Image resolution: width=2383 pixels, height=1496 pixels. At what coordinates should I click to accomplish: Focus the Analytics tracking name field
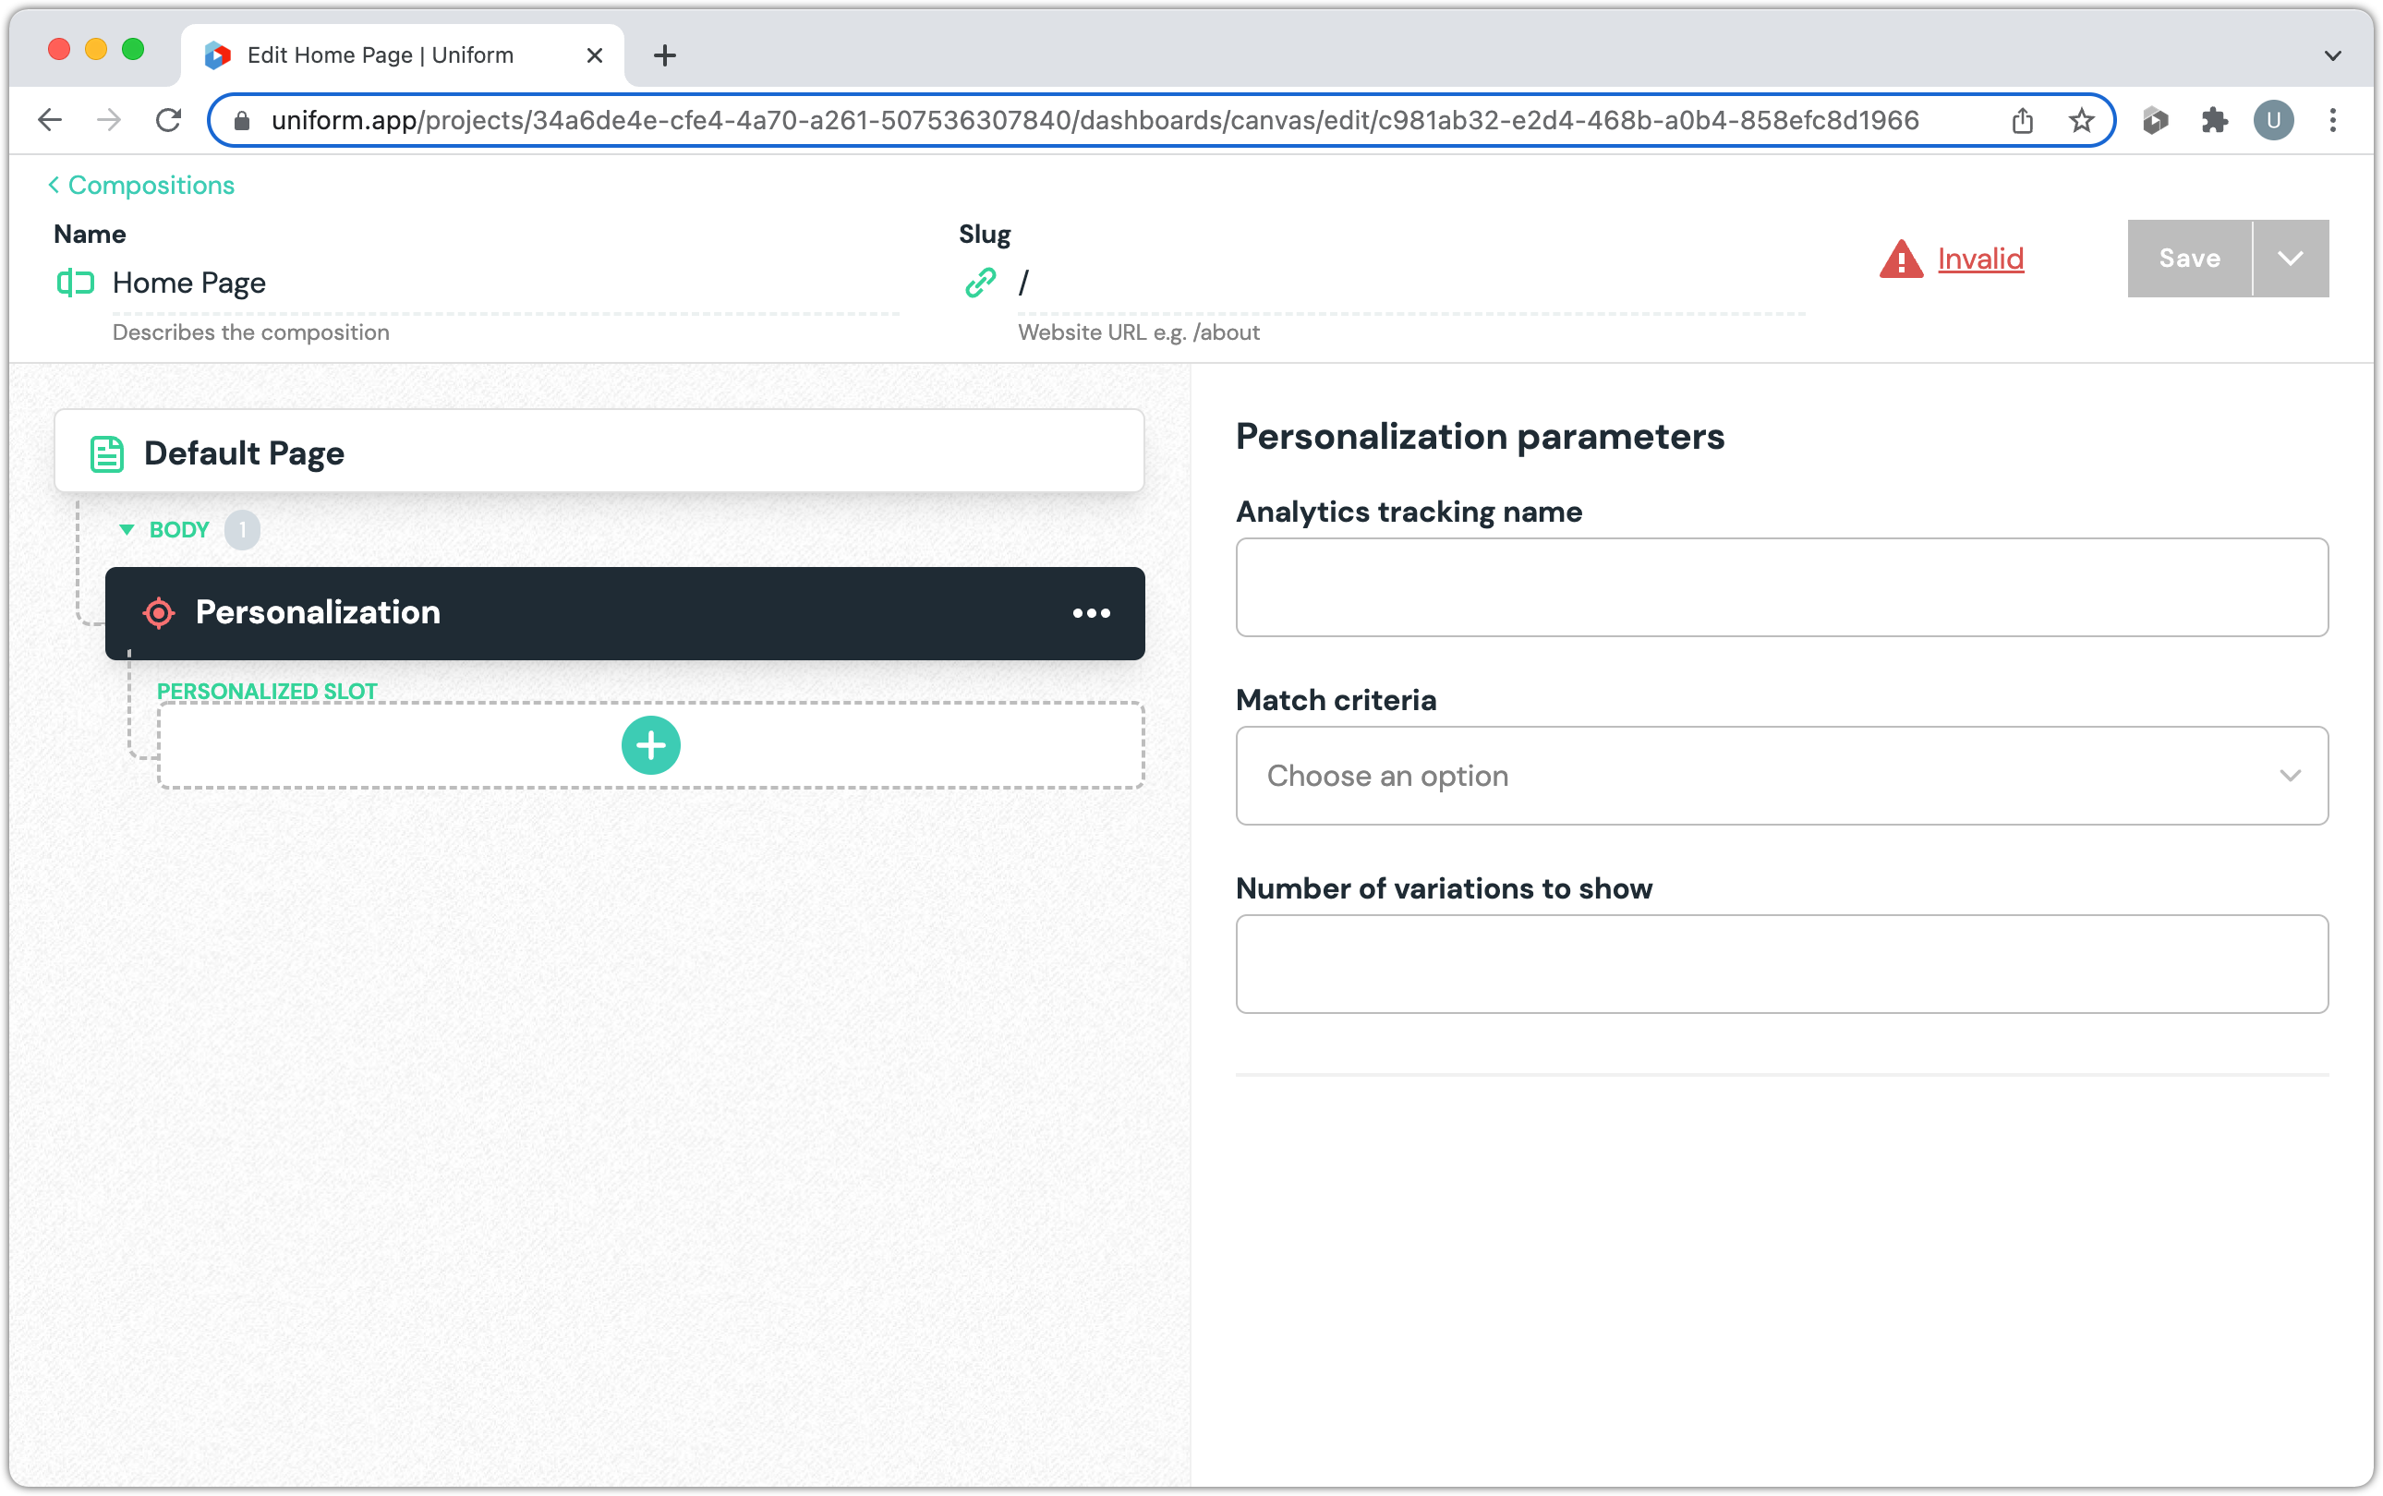point(1782,586)
